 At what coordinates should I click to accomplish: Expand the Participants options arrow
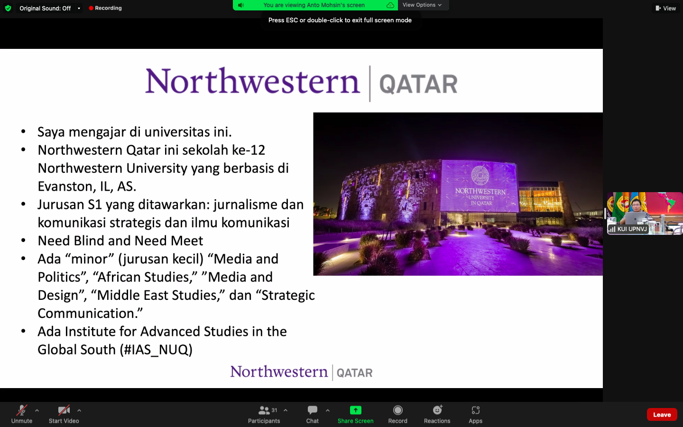286,410
